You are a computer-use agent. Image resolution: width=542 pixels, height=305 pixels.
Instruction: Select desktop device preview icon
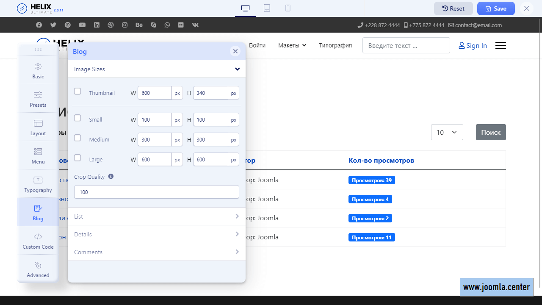[246, 8]
